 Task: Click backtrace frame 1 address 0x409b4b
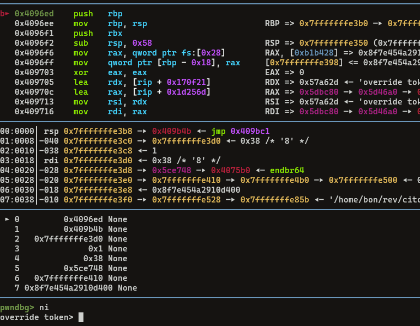click(x=83, y=229)
